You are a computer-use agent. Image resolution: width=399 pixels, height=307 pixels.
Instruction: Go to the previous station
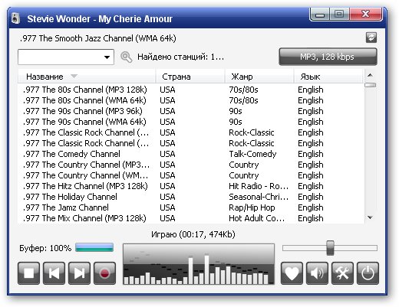(x=54, y=273)
